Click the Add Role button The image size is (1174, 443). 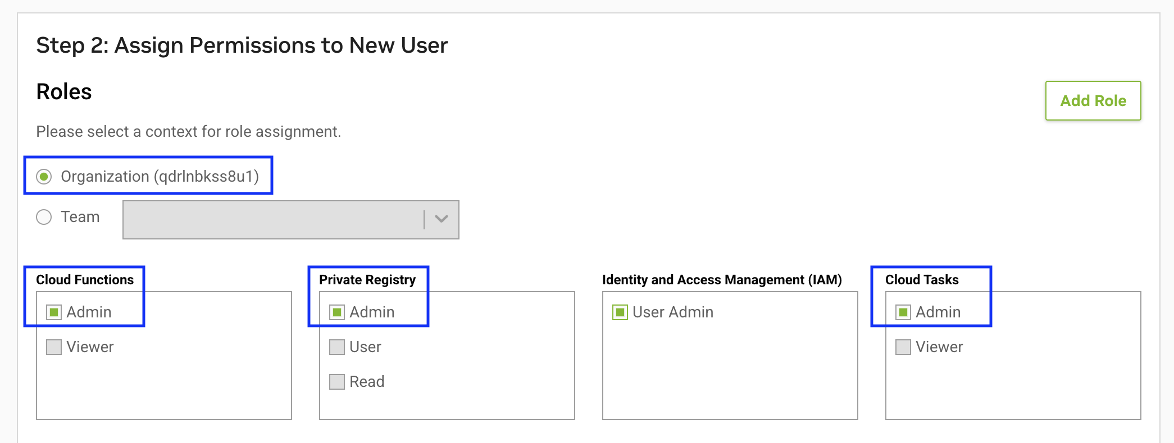(1093, 101)
